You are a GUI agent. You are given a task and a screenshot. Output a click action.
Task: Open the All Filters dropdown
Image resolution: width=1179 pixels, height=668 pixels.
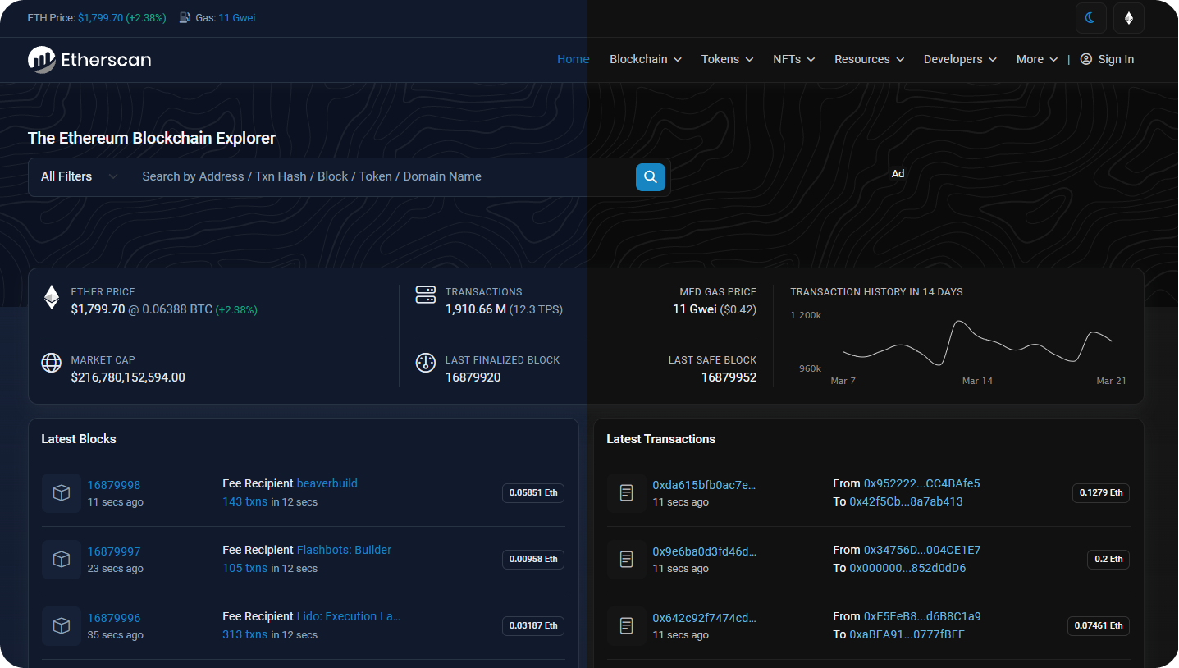coord(79,176)
